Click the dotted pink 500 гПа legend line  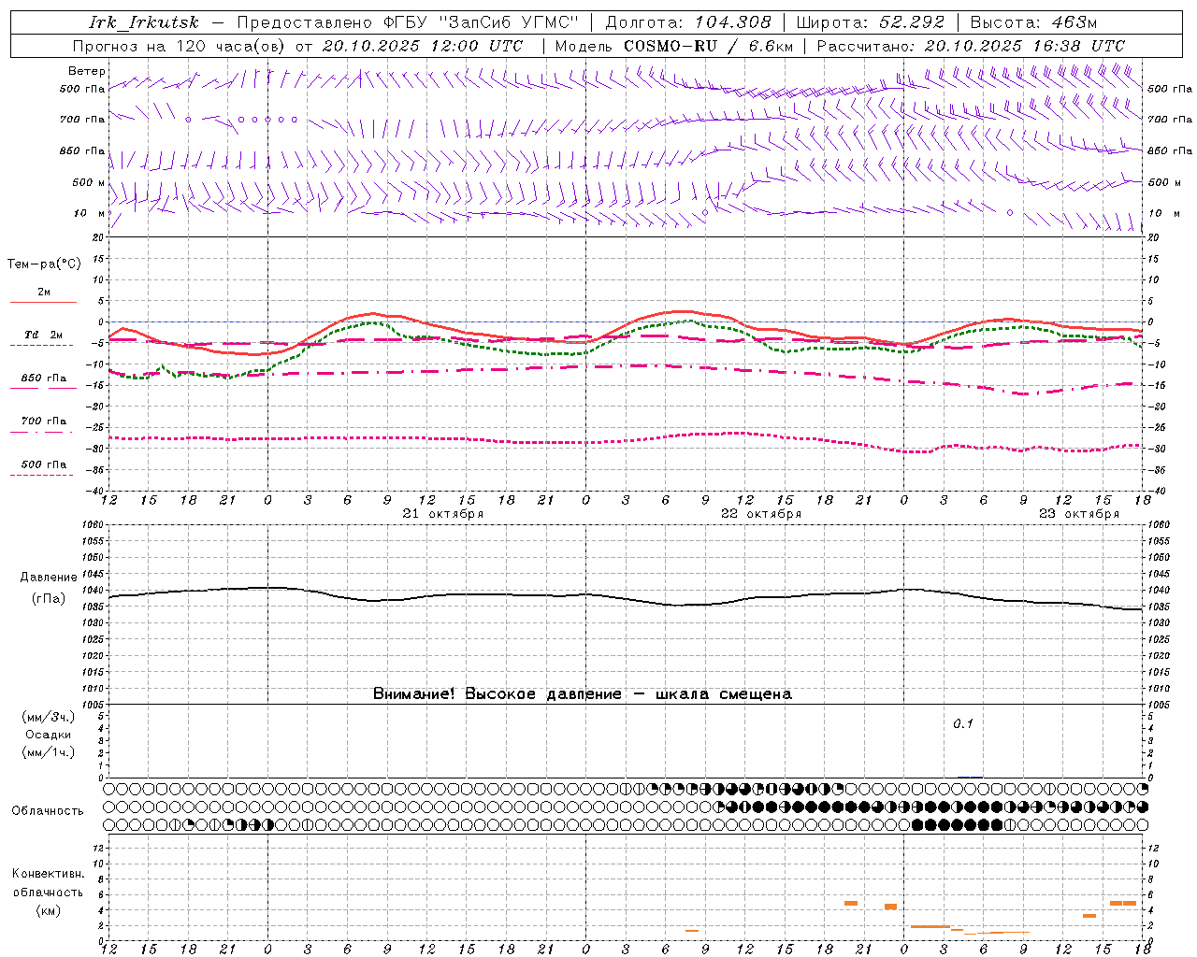click(x=41, y=475)
